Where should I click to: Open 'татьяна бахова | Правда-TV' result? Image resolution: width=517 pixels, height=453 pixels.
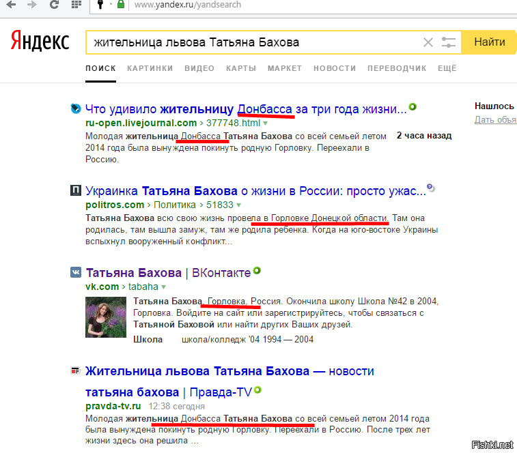click(169, 392)
